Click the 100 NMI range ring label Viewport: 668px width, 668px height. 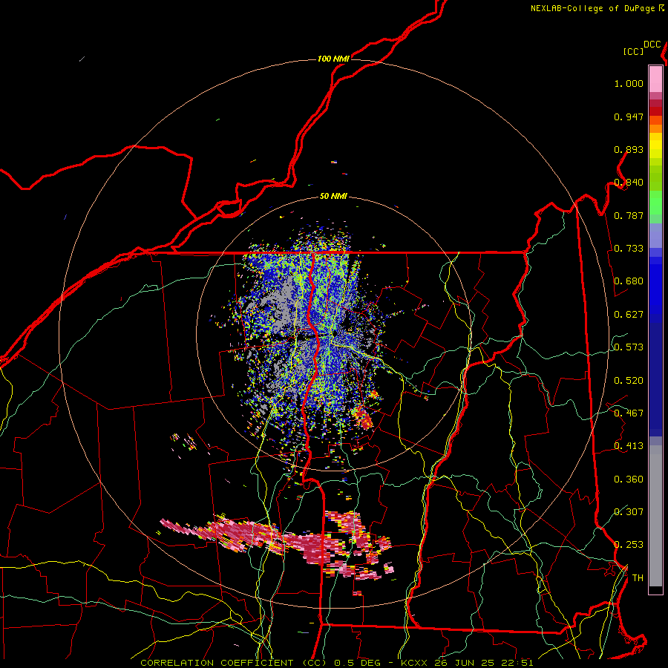(x=333, y=59)
